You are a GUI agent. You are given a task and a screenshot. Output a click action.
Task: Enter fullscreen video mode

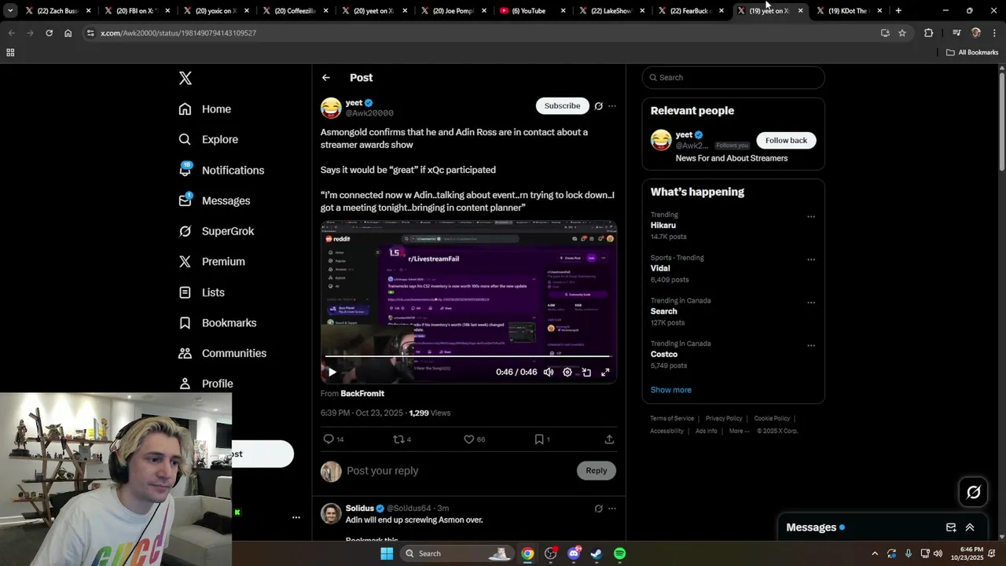tap(605, 373)
